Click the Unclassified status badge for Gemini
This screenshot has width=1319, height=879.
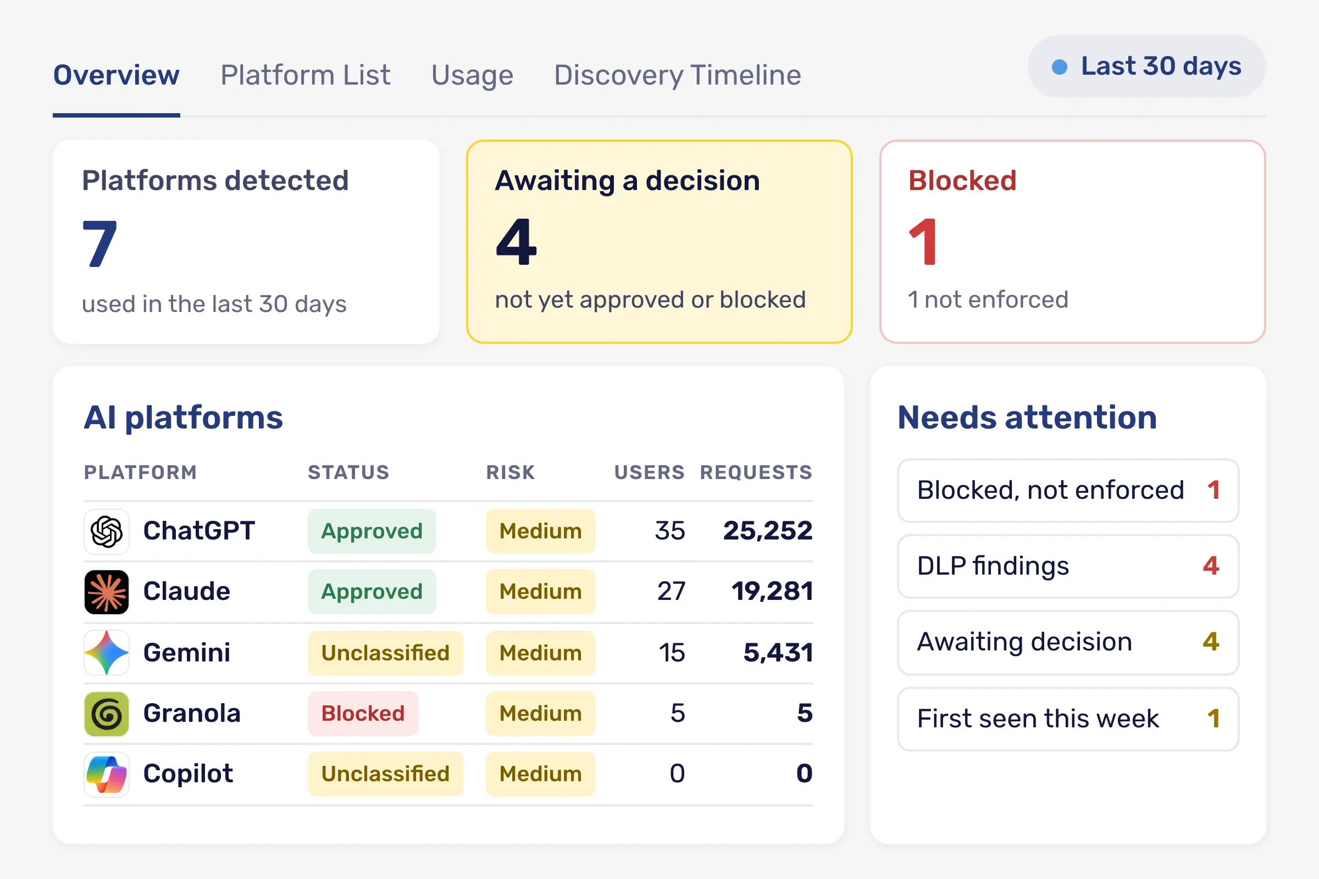[385, 653]
